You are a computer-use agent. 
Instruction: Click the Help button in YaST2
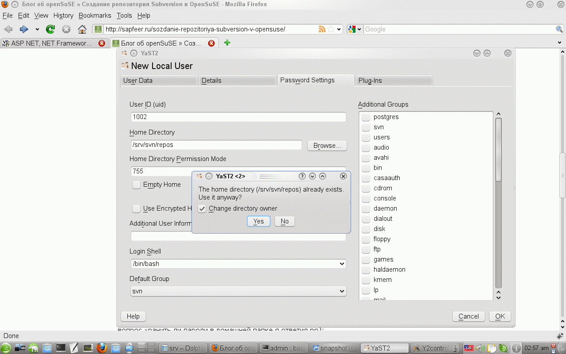(x=133, y=316)
